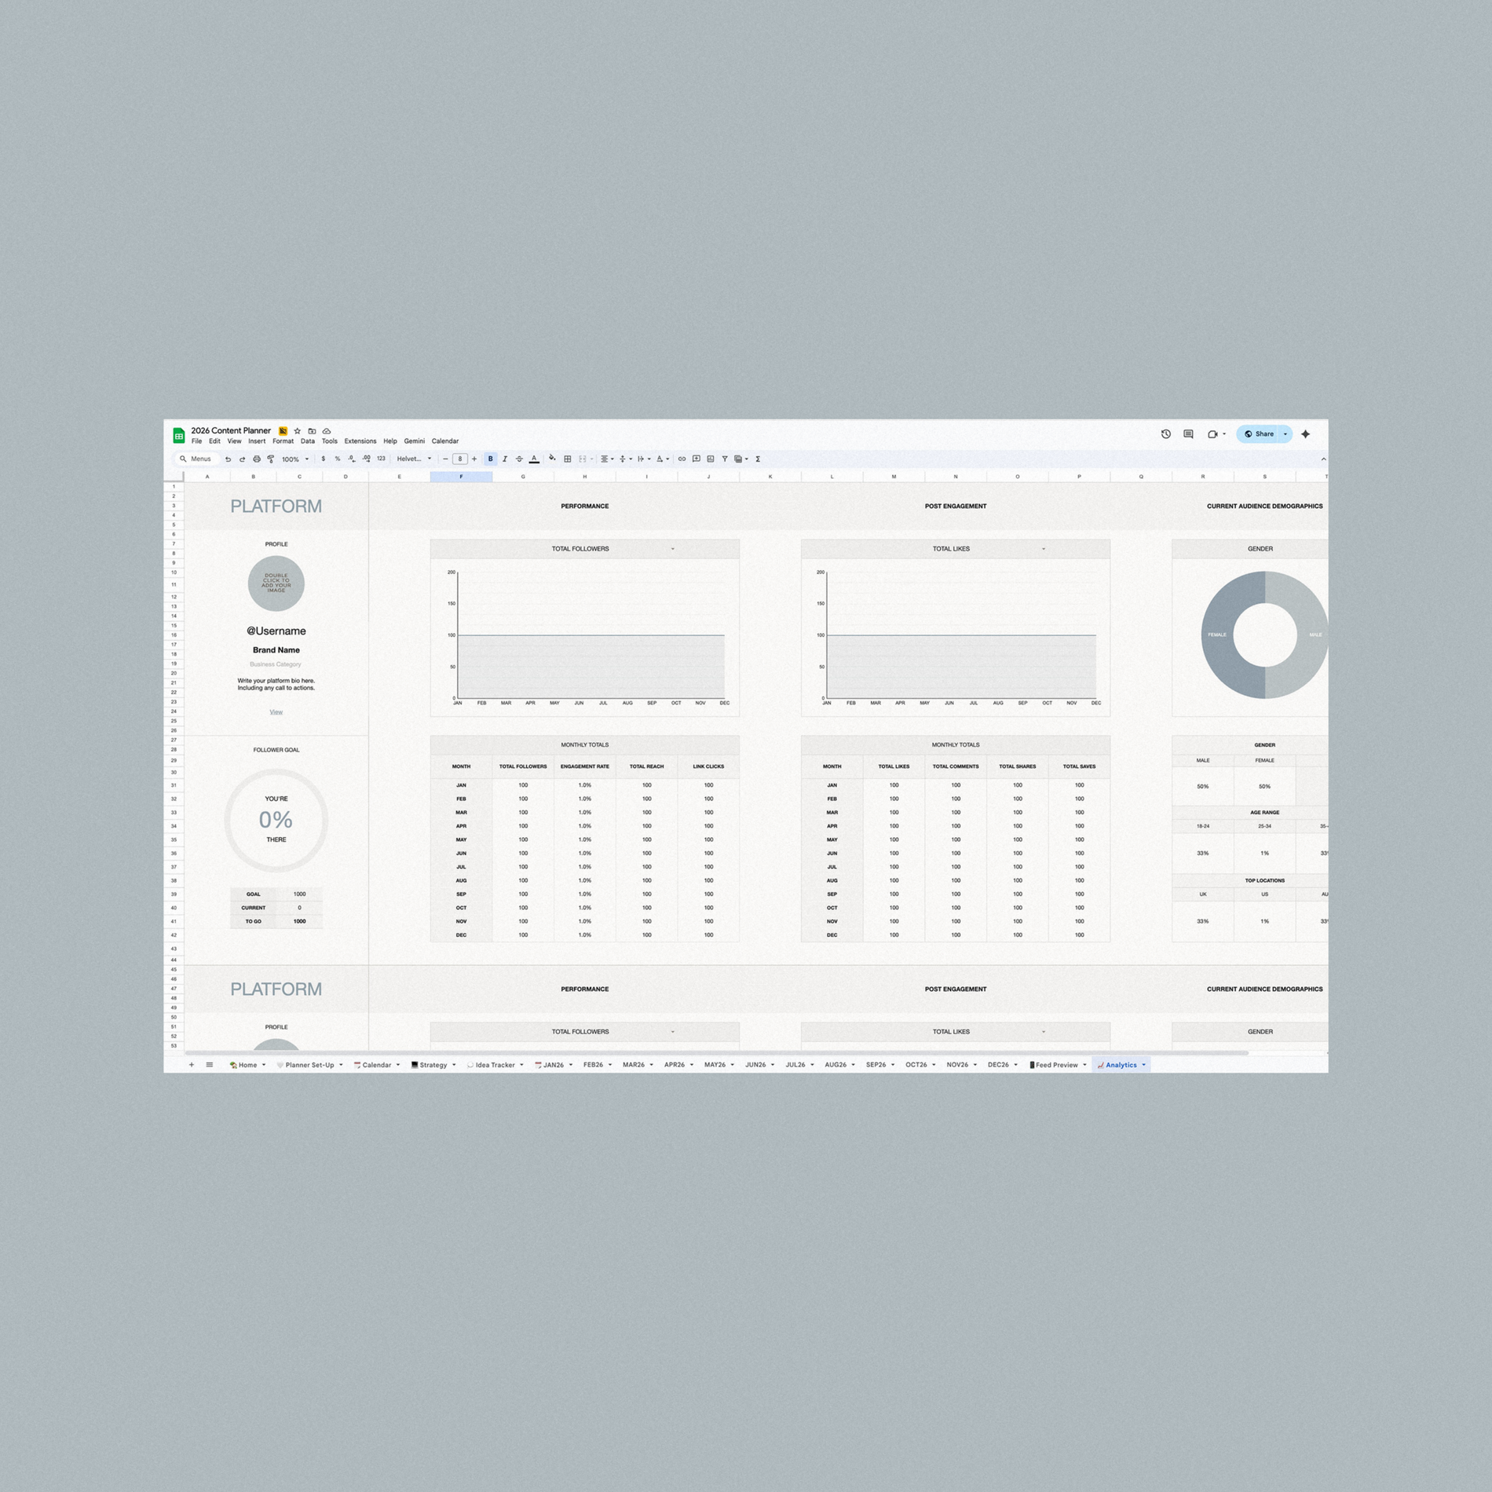Image resolution: width=1492 pixels, height=1492 pixels.
Task: Apply strikethrough formatting
Action: coord(519,459)
